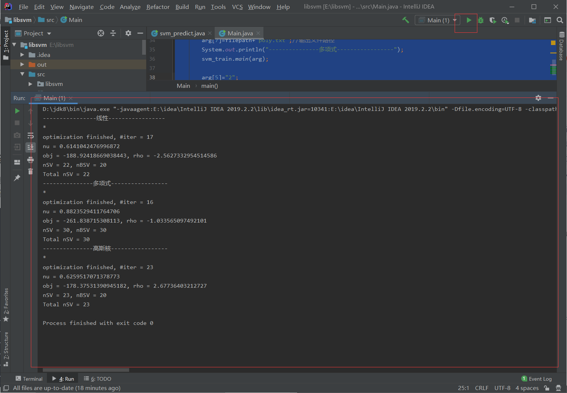This screenshot has height=393, width=567.
Task: Click the 25:1 cursor position
Action: (x=464, y=388)
